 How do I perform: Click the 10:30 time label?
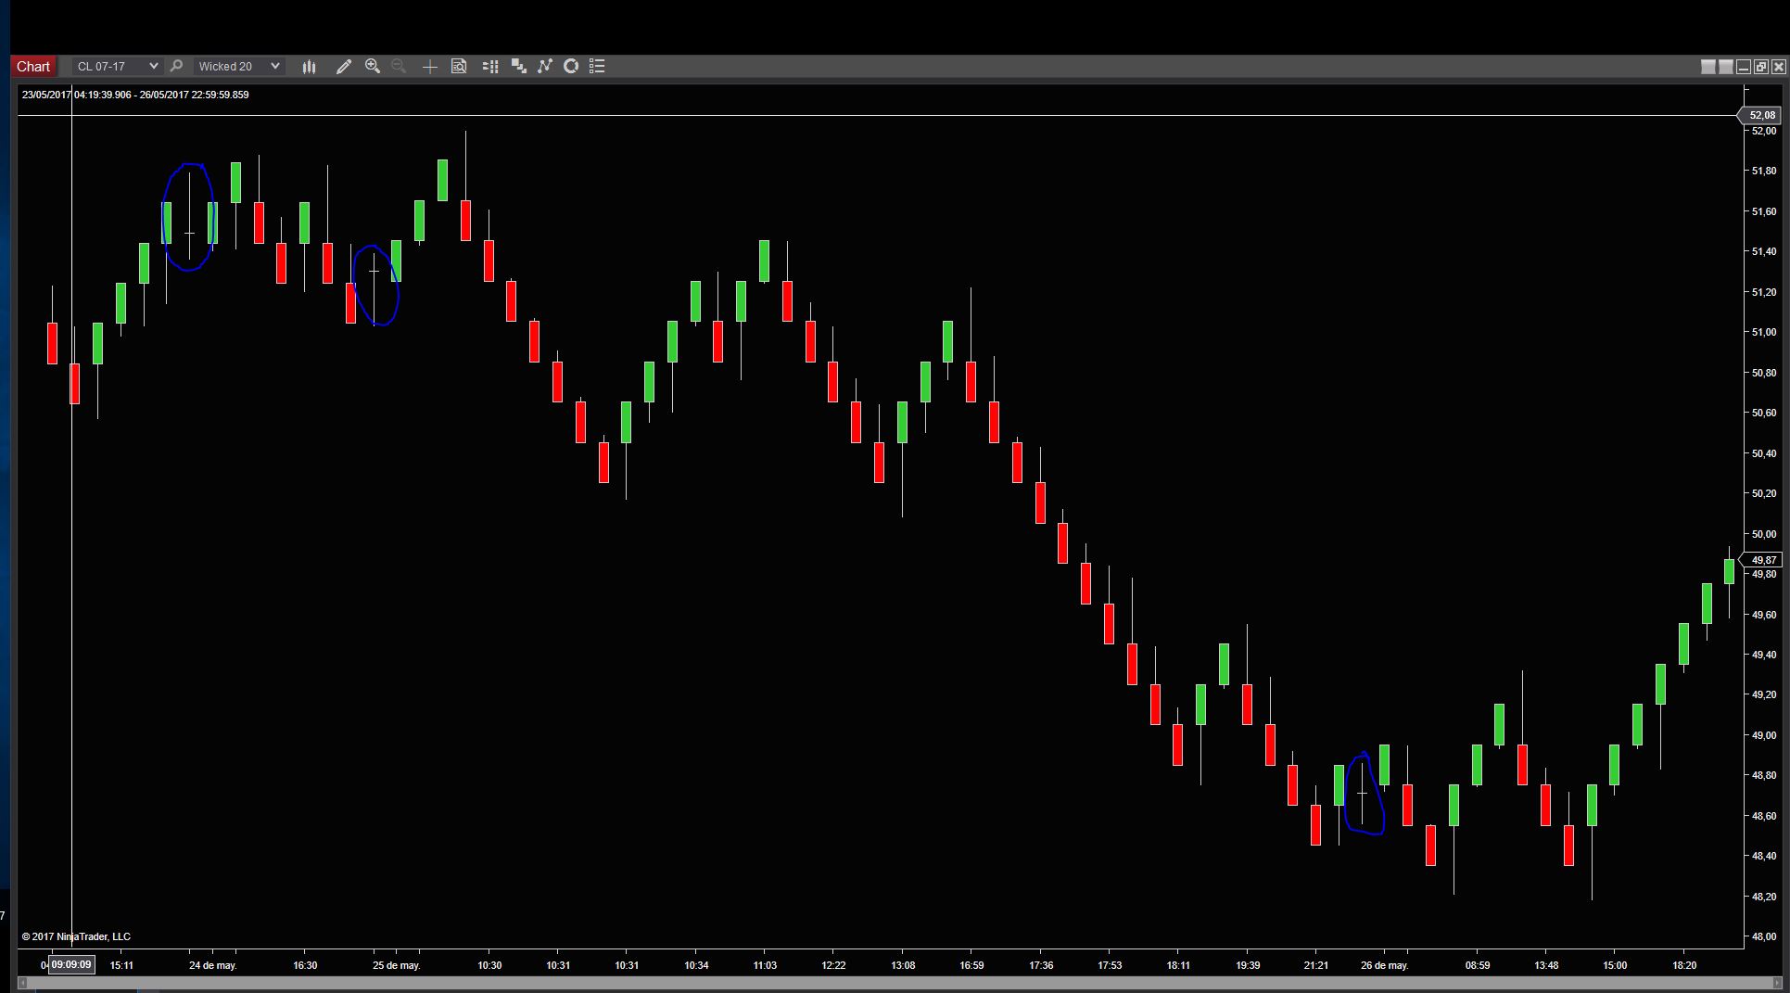click(x=489, y=965)
